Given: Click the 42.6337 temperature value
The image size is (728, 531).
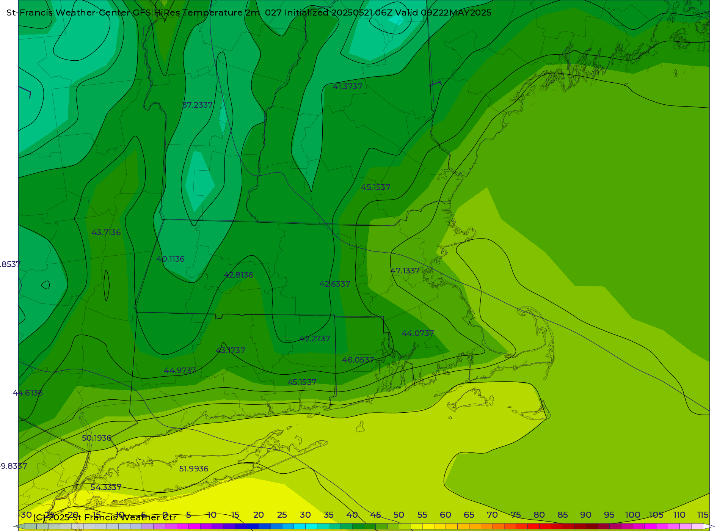Looking at the screenshot, I should (x=335, y=284).
